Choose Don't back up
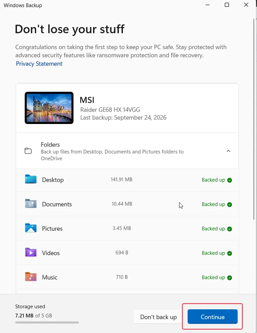Image resolution: width=257 pixels, height=333 pixels. pyautogui.click(x=158, y=317)
